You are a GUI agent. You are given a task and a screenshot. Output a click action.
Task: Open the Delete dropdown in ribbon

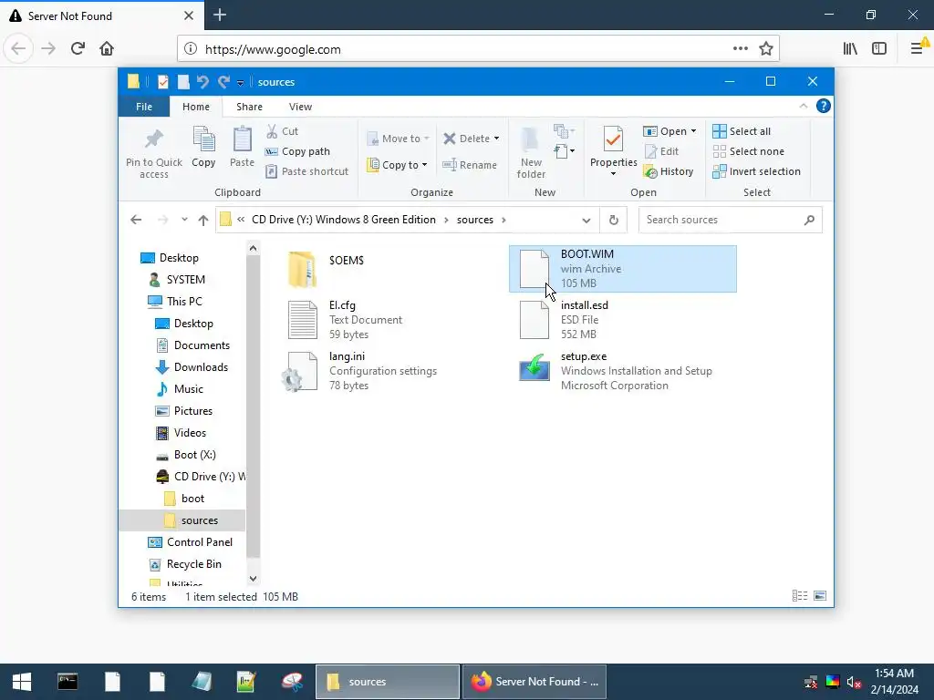(x=472, y=139)
